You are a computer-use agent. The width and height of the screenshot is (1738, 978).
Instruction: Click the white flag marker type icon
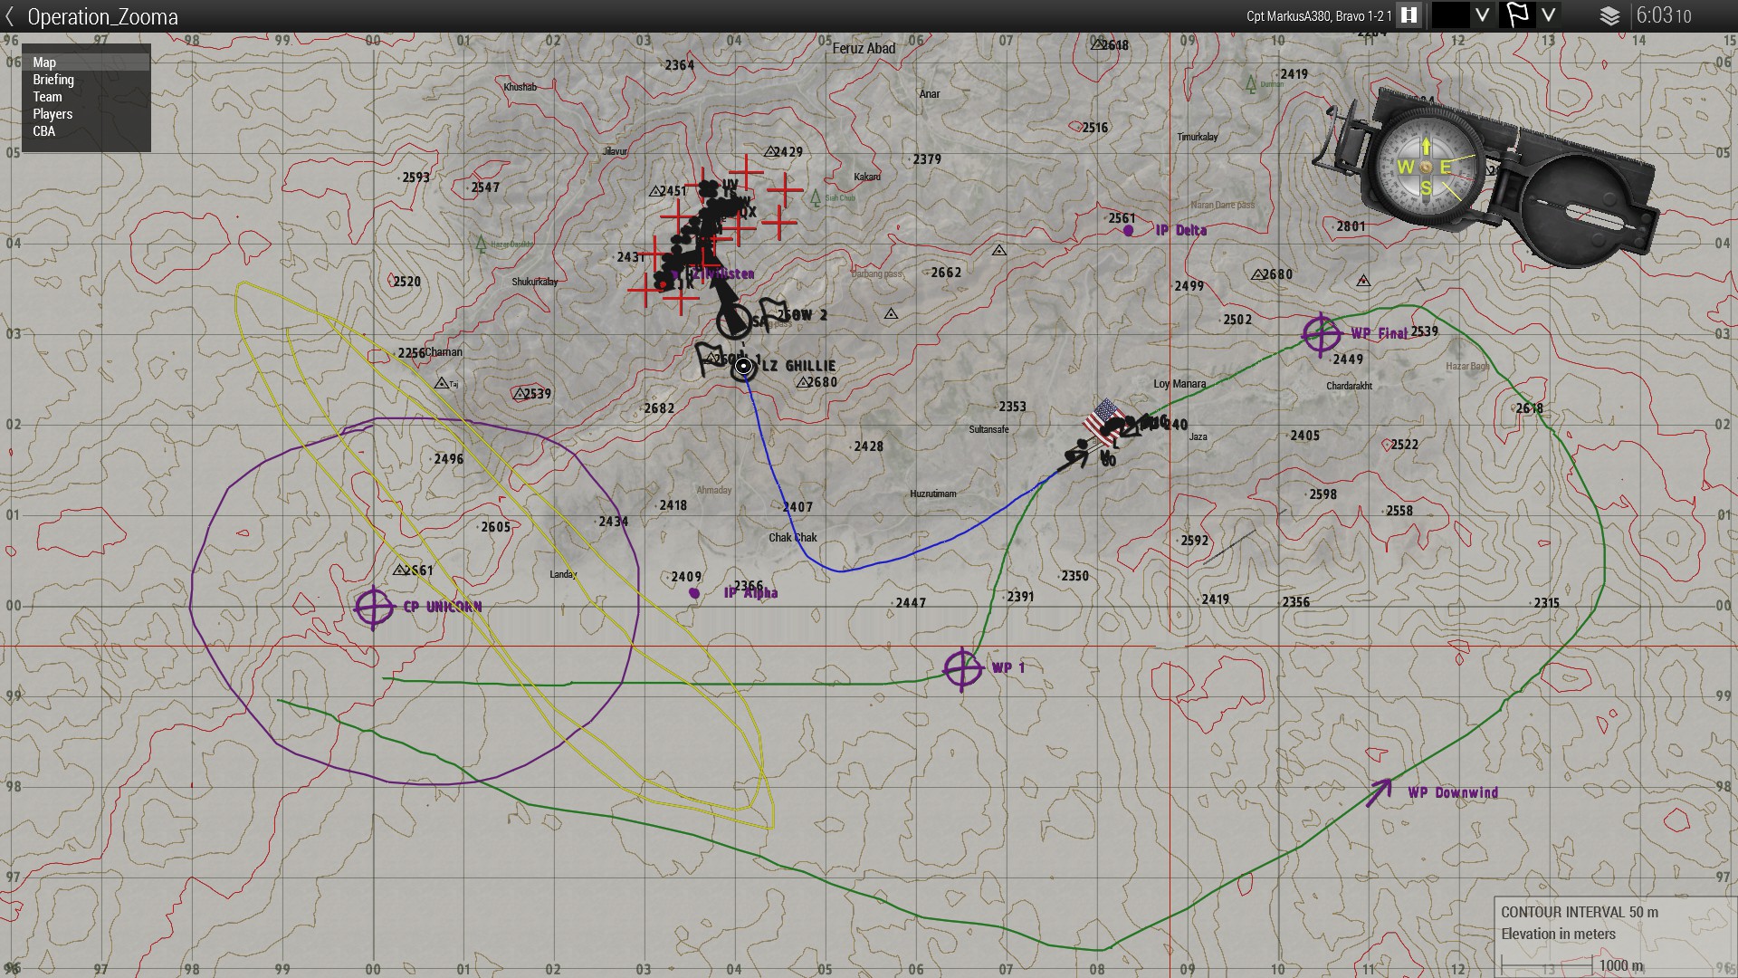[x=1517, y=15]
